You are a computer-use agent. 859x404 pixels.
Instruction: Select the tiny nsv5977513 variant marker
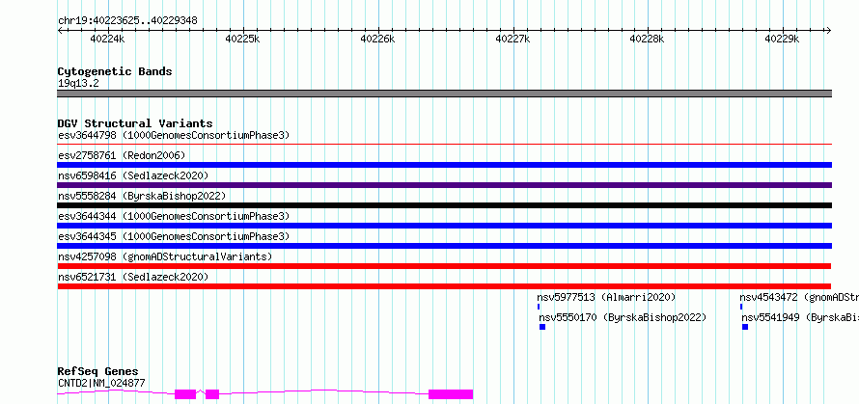tap(539, 307)
